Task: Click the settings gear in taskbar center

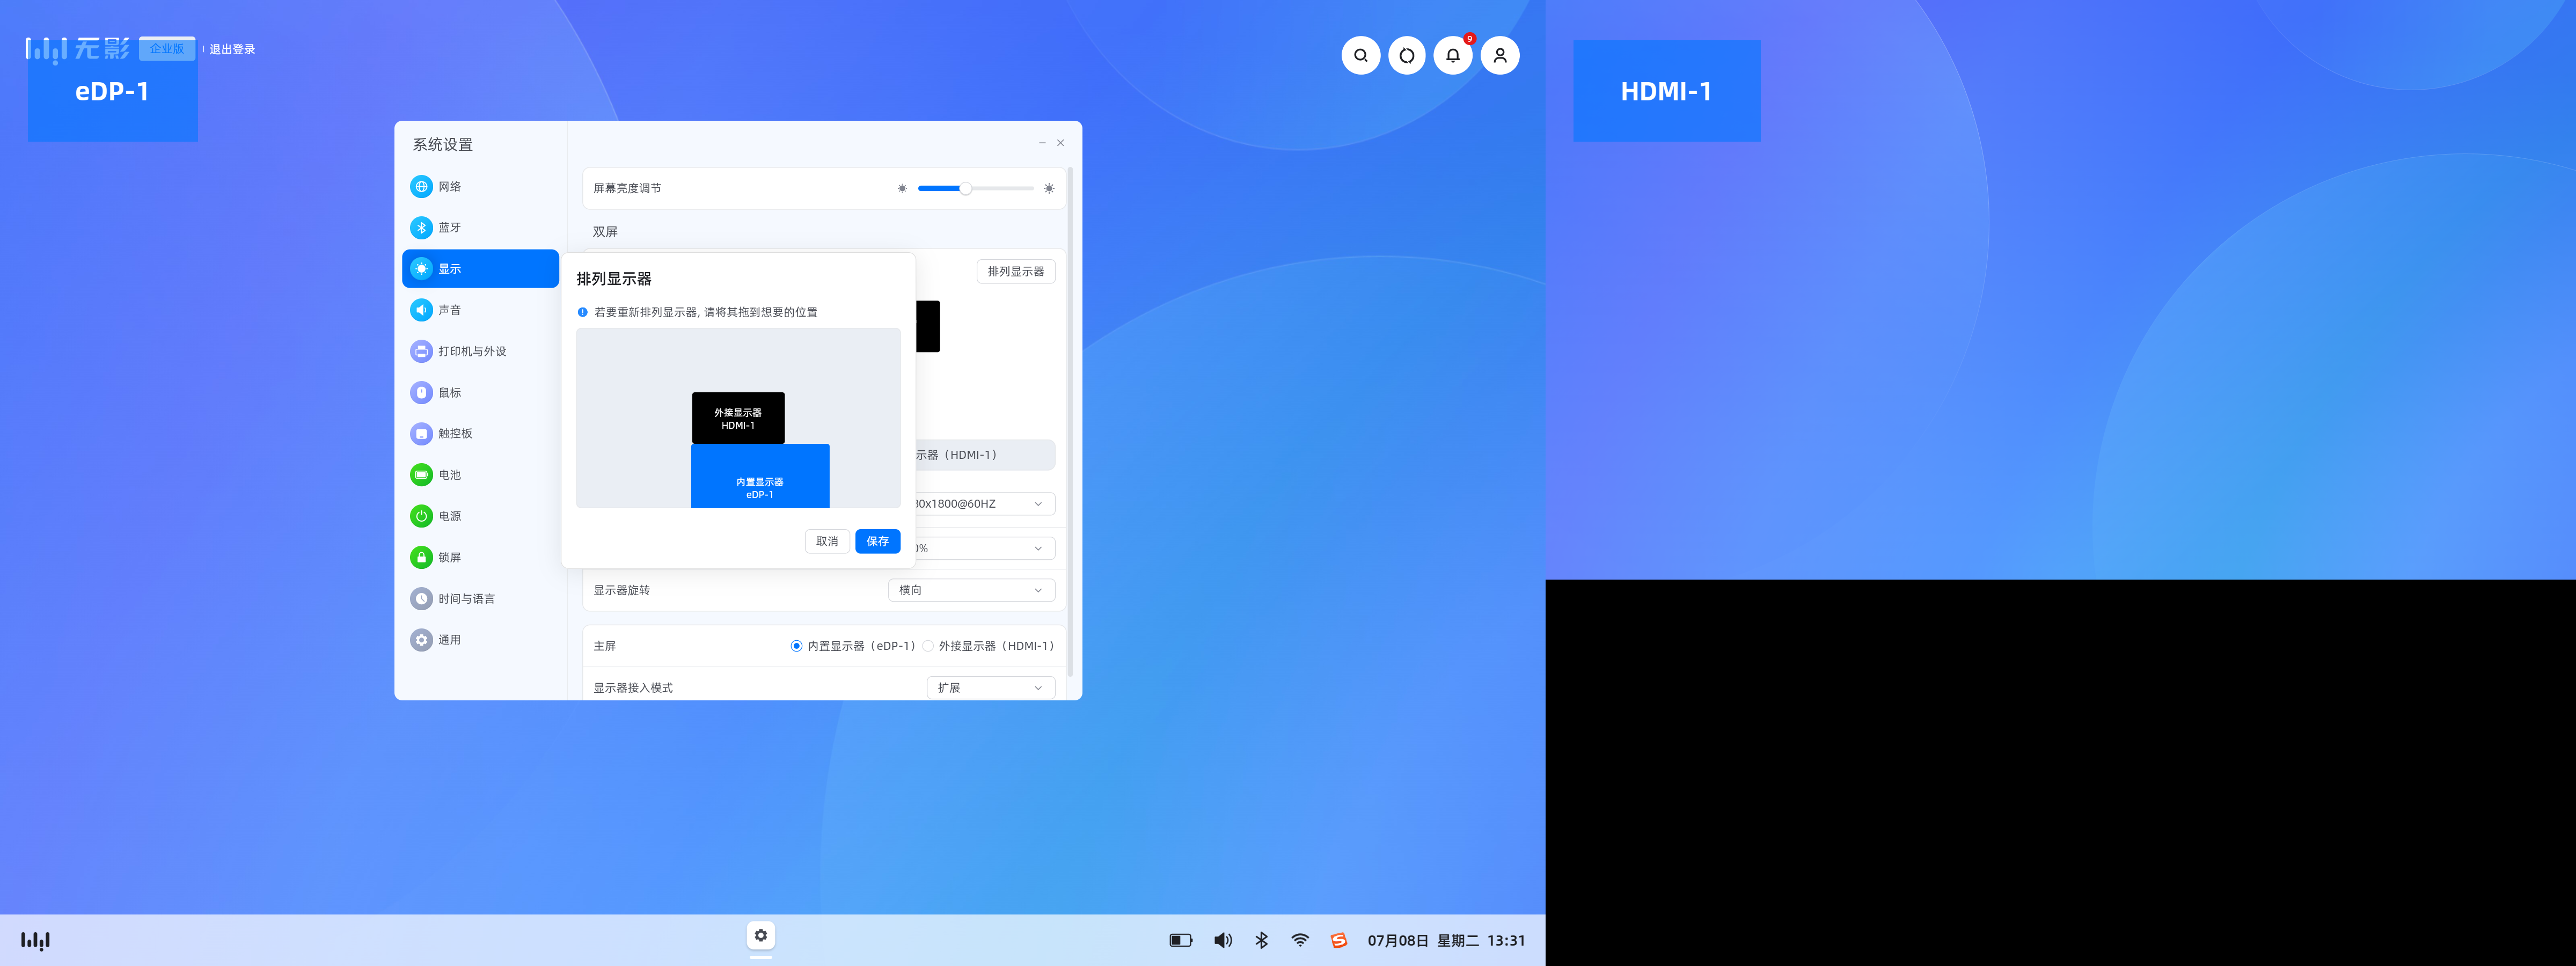Action: [761, 936]
